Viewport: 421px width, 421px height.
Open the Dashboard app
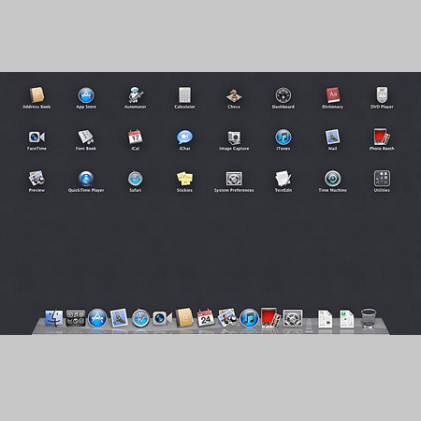tap(283, 95)
